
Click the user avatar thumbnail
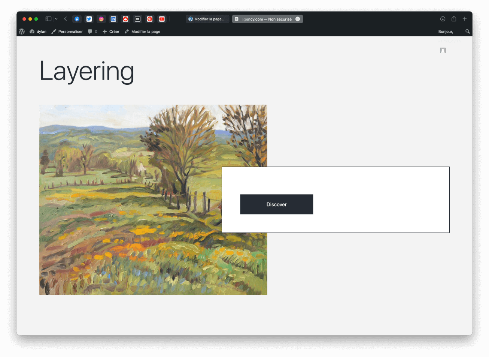pos(443,51)
